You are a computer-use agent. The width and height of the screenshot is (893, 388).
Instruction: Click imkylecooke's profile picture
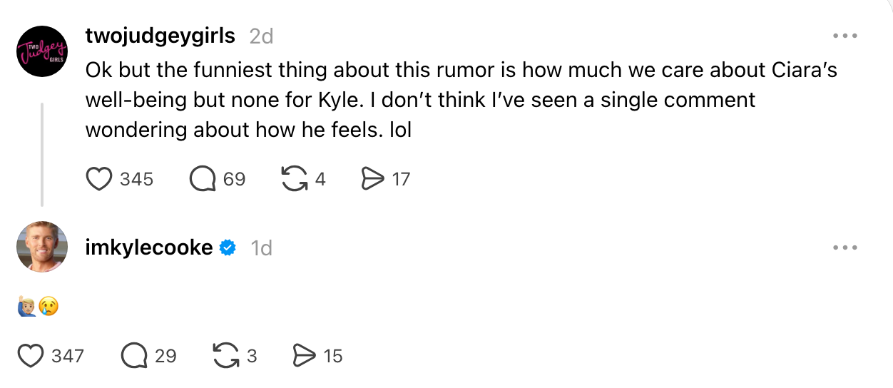pyautogui.click(x=41, y=247)
